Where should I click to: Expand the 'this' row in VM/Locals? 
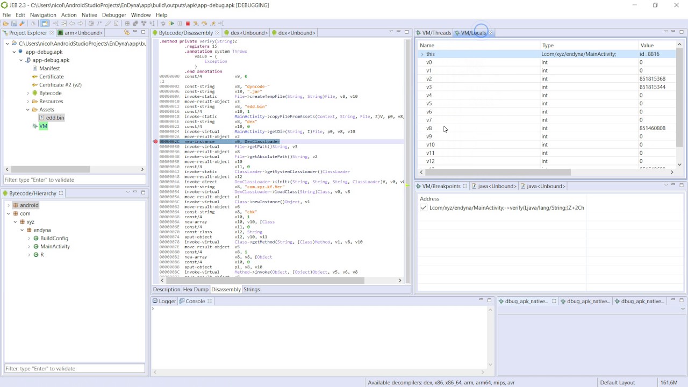(x=422, y=54)
